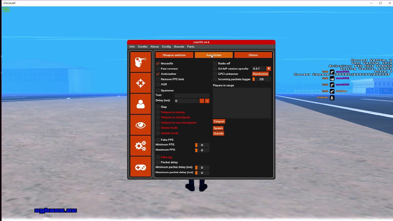This screenshot has height=221, width=393.
Task: Enable the ASR checkbox
Action: (158, 84)
